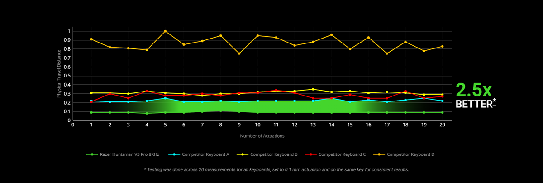Select Keyboard D peak point at actuation 5
The image size is (543, 183).
click(x=165, y=31)
